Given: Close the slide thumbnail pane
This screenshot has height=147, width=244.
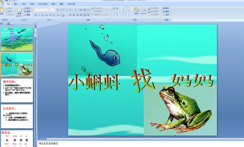Looking at the screenshot, I should tap(35, 24).
